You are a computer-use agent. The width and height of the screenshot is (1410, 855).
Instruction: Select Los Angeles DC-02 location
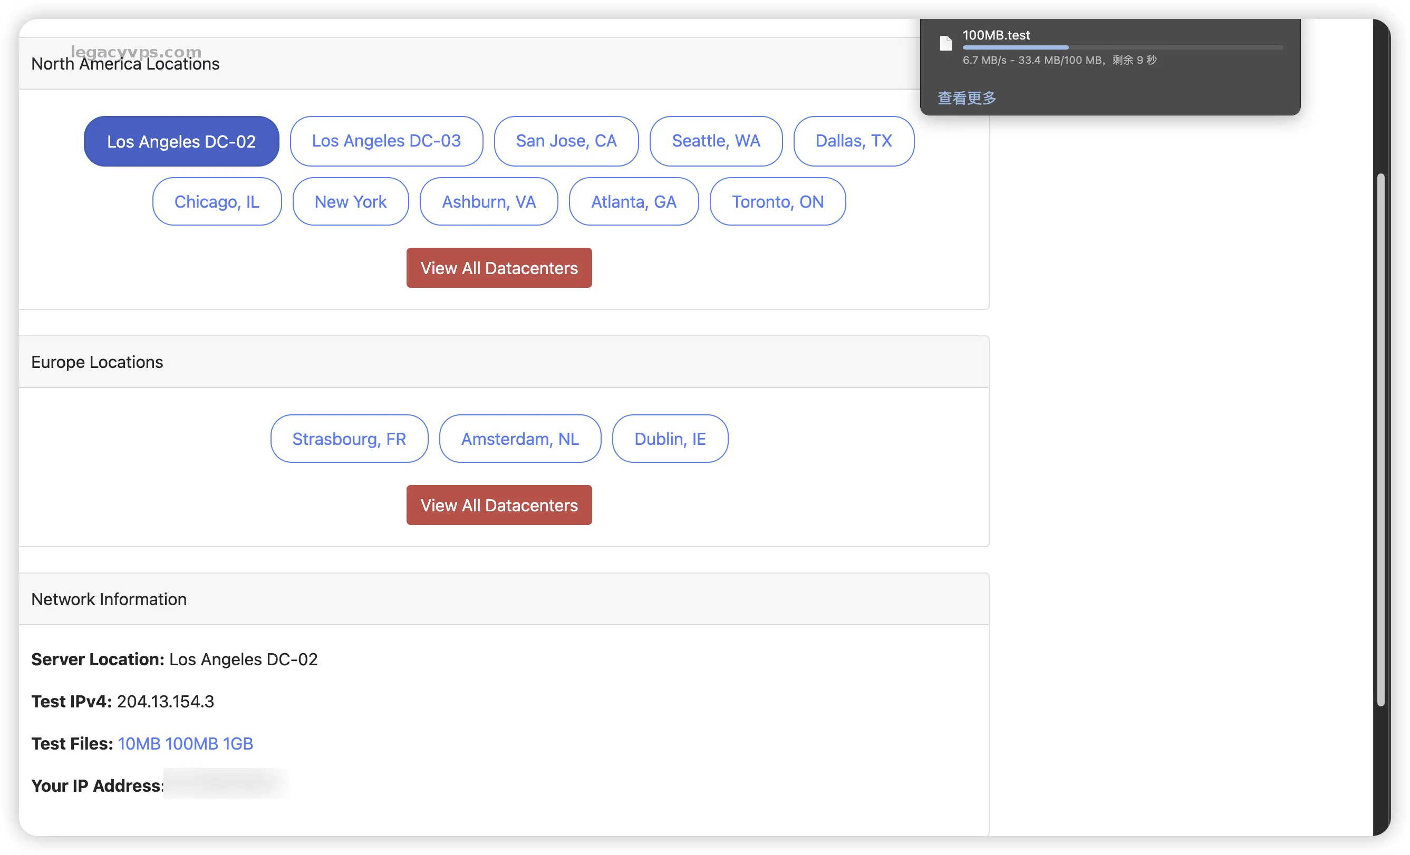click(x=181, y=141)
